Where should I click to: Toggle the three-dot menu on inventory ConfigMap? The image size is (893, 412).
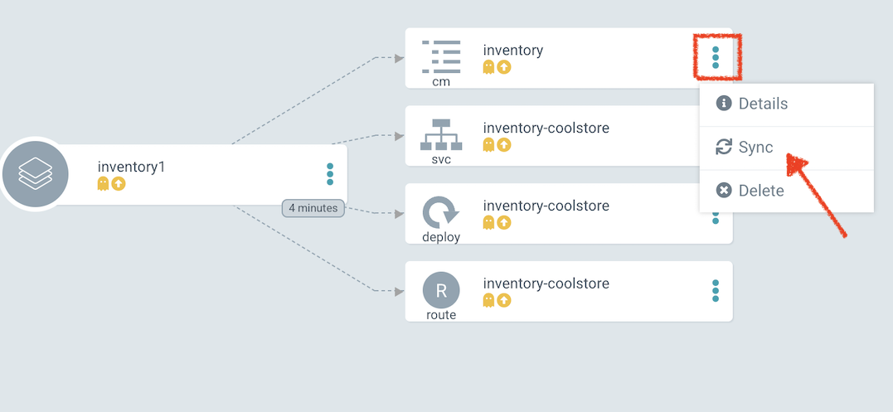coord(716,57)
